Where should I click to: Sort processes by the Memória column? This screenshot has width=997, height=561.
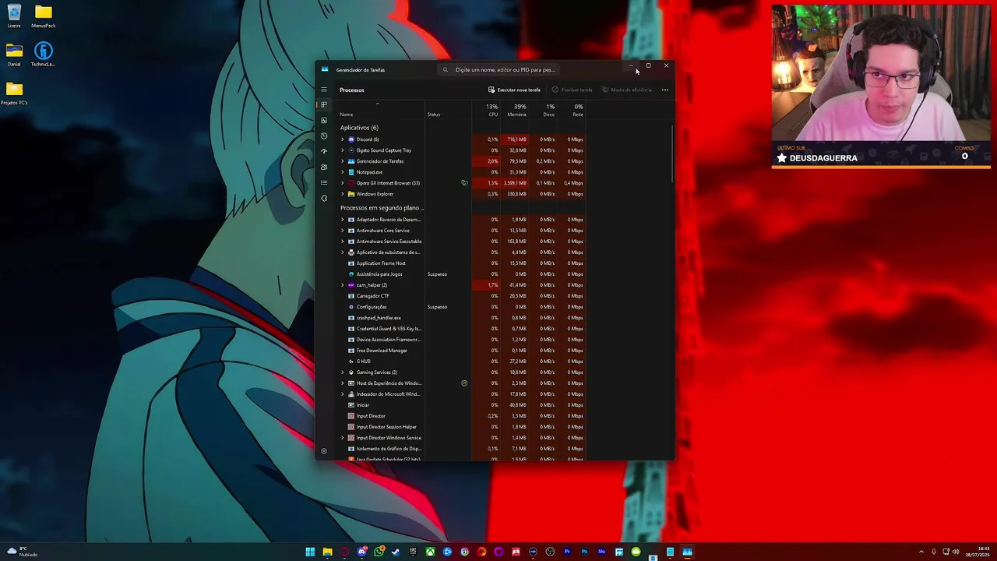515,111
